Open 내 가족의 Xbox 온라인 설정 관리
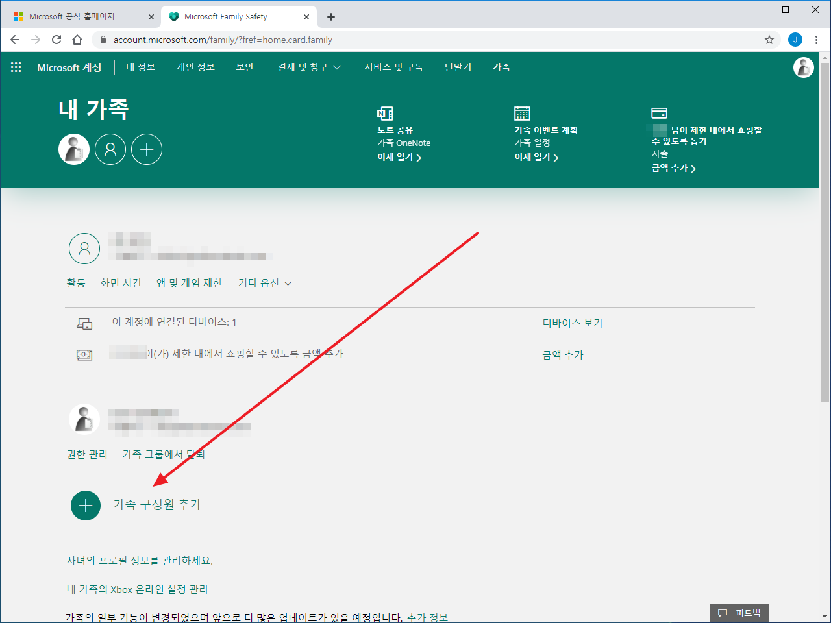The height and width of the screenshot is (623, 831). point(137,589)
